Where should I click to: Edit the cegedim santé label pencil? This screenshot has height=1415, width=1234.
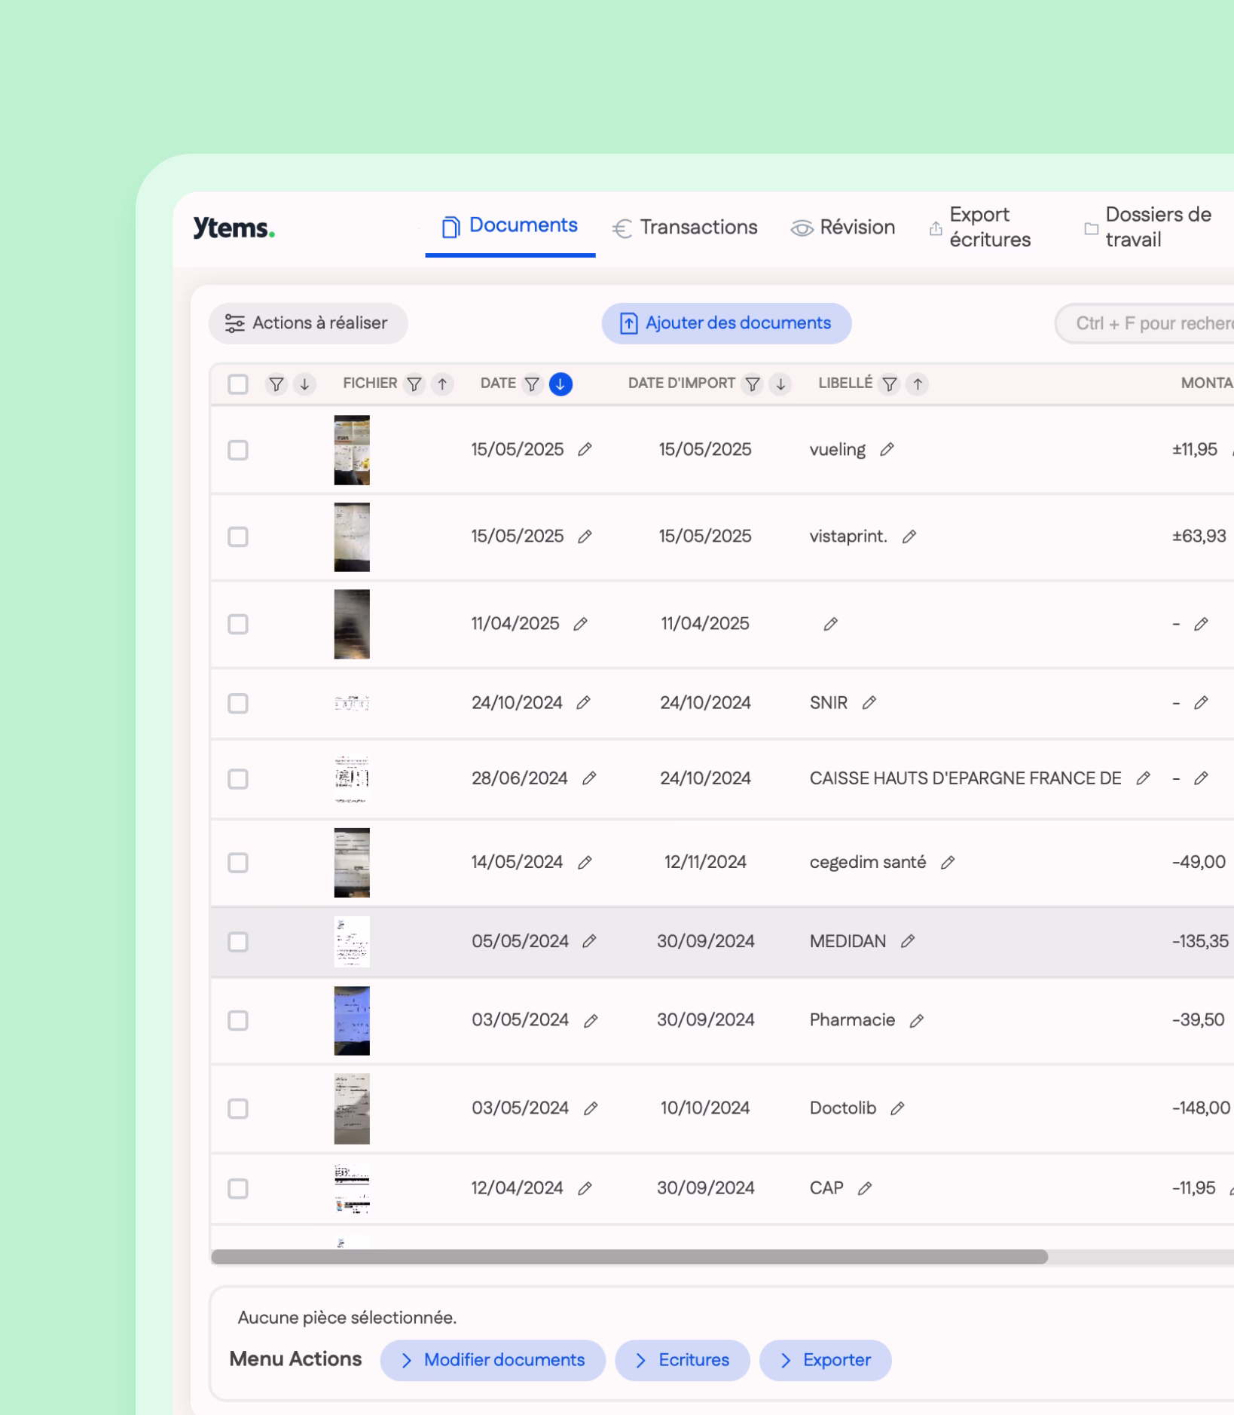(948, 863)
